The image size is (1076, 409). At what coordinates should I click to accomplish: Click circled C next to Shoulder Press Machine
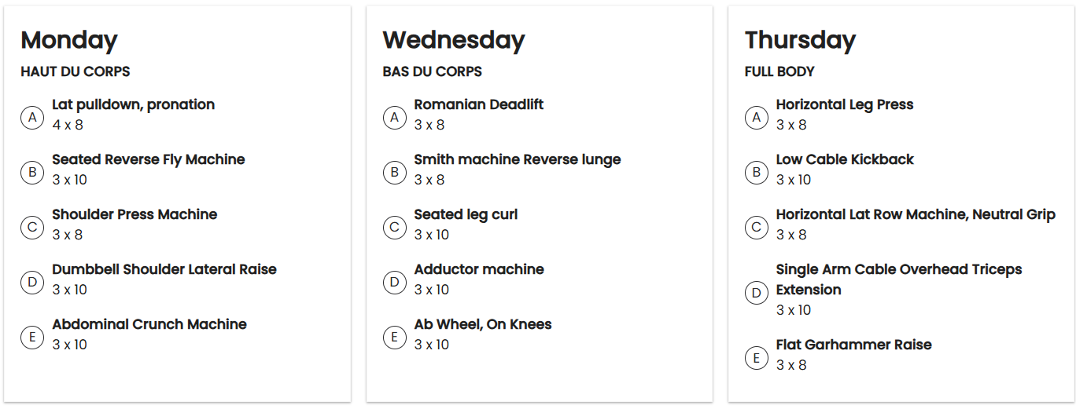(x=32, y=228)
